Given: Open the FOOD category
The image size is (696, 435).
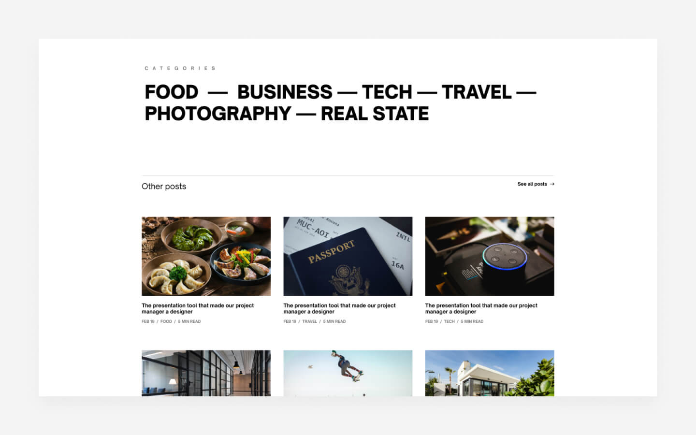Looking at the screenshot, I should tap(172, 92).
